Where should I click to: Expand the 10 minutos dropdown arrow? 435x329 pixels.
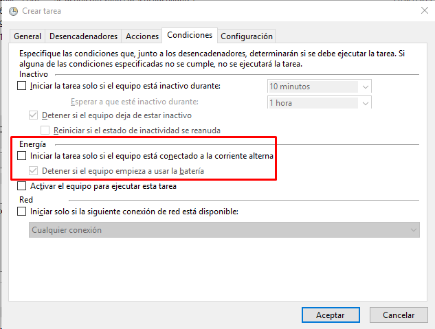(x=366, y=87)
